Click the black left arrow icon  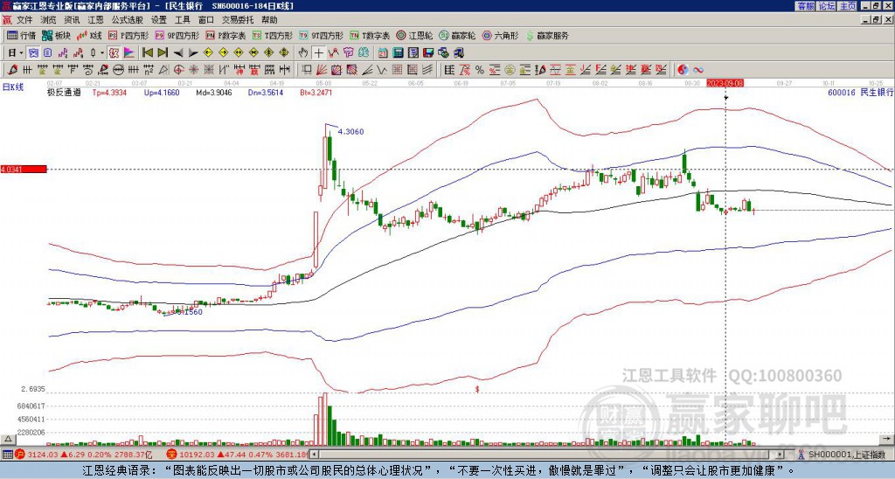(x=178, y=53)
